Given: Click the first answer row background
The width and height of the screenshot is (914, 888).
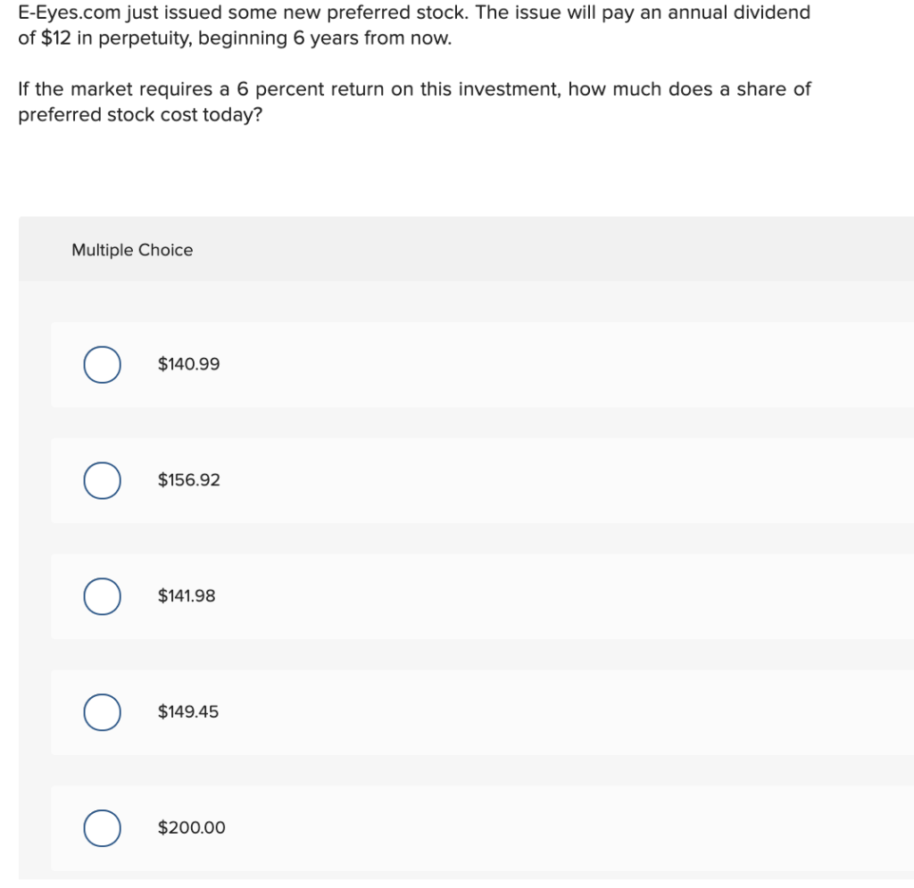Looking at the screenshot, I should pyautogui.click(x=536, y=364).
